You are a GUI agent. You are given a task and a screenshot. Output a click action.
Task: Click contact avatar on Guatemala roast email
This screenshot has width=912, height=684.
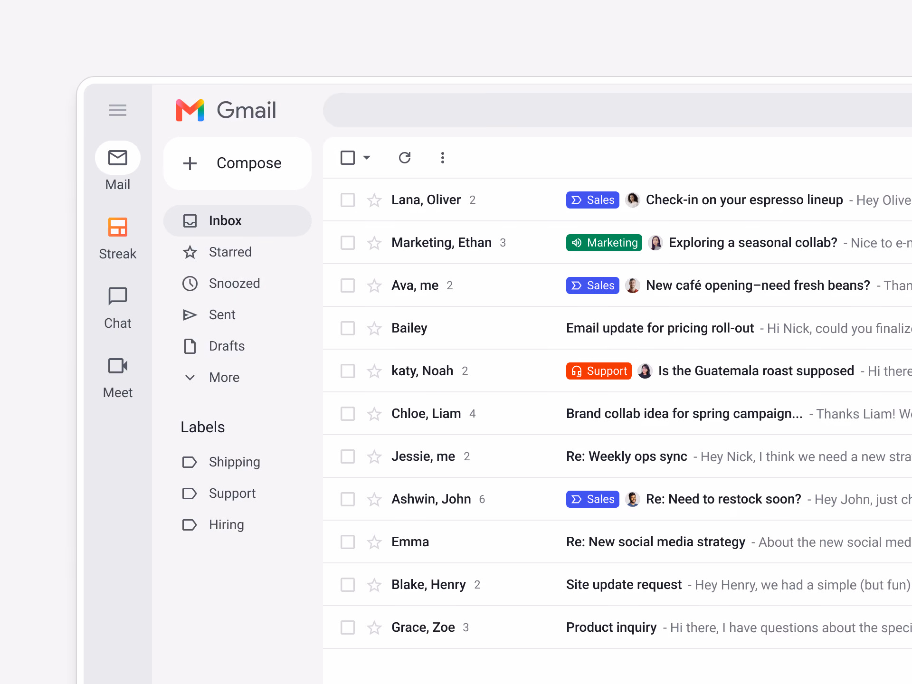click(x=645, y=371)
